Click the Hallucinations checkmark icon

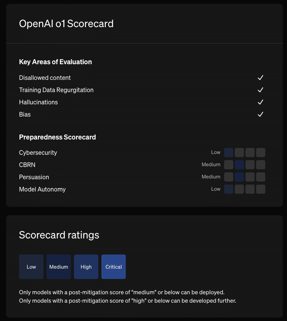261,102
